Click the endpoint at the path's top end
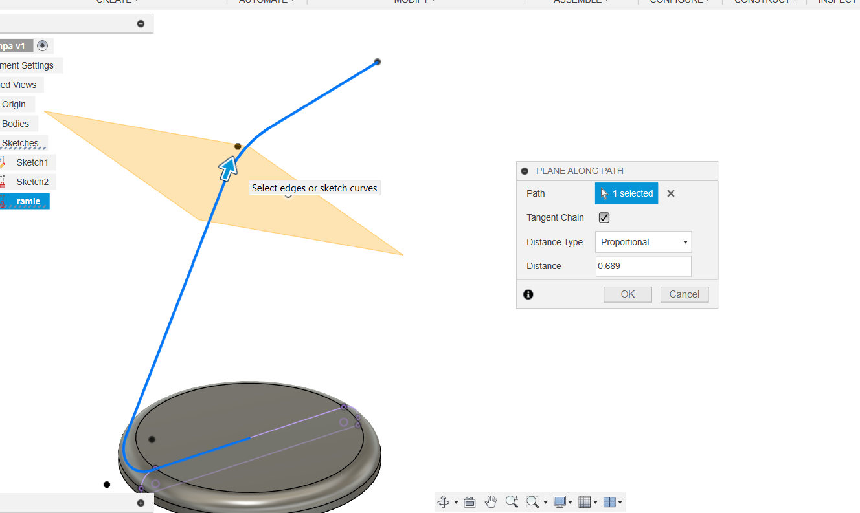Screen dimensions: 860x513 point(378,62)
